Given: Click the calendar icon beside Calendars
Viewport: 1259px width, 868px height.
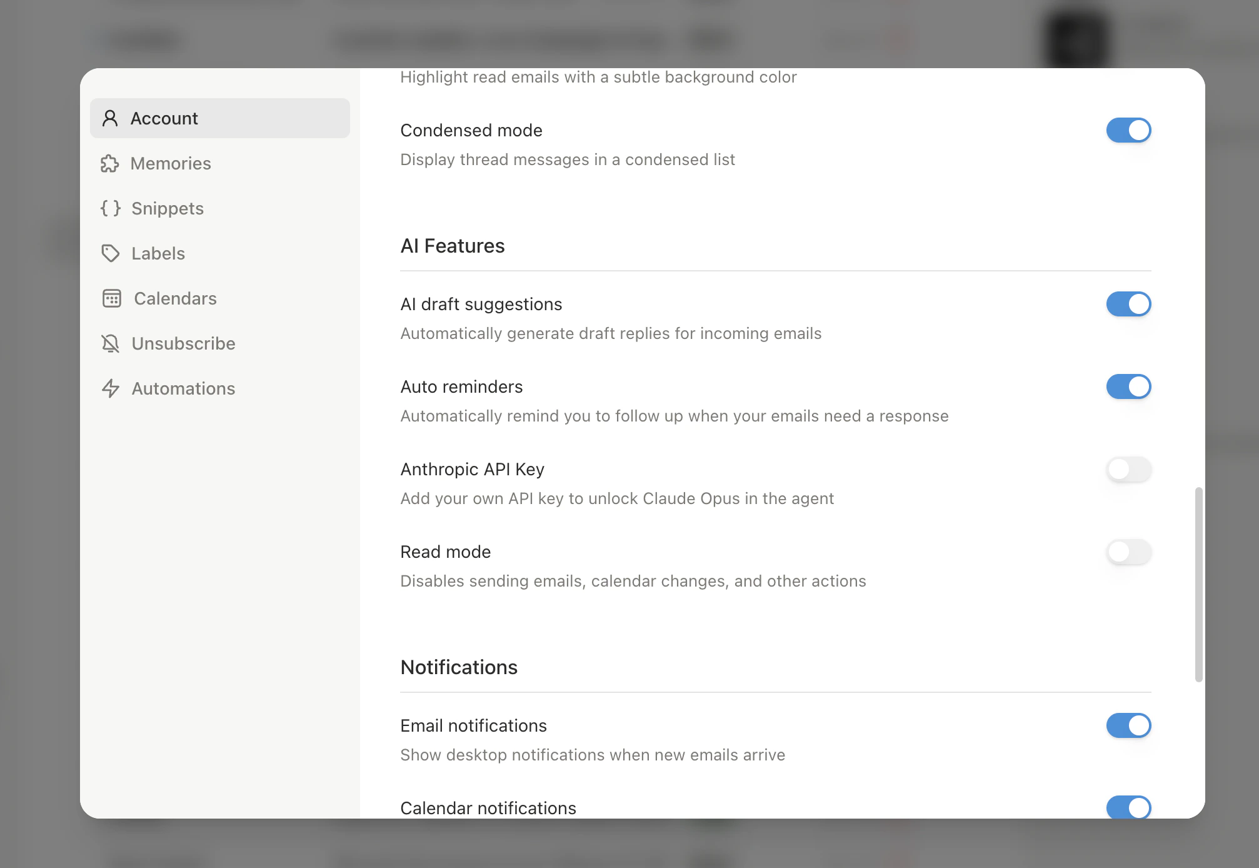Looking at the screenshot, I should (x=112, y=298).
